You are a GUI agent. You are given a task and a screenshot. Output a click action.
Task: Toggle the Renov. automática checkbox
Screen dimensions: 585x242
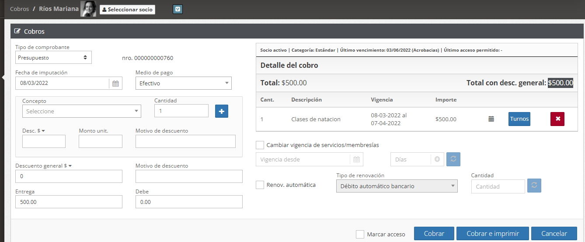click(x=260, y=185)
